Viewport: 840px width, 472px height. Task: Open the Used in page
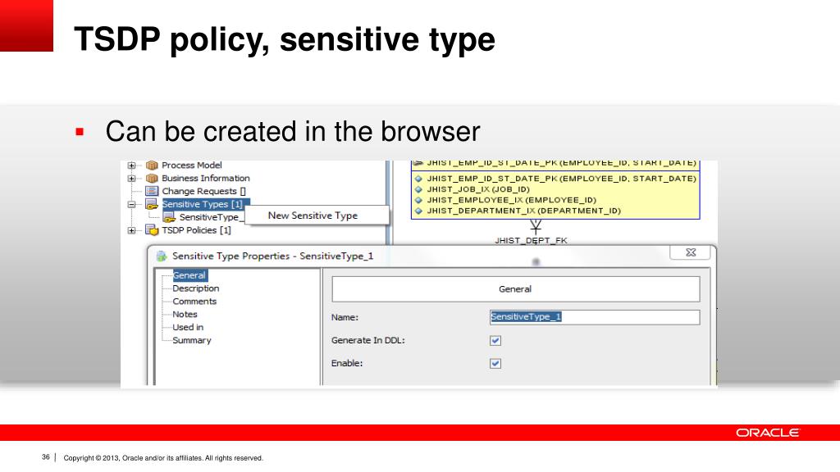[188, 328]
